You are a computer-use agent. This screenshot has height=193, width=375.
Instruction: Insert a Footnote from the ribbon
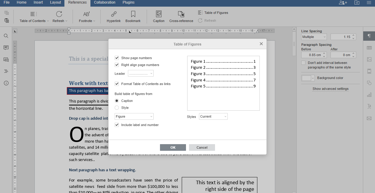click(x=87, y=17)
